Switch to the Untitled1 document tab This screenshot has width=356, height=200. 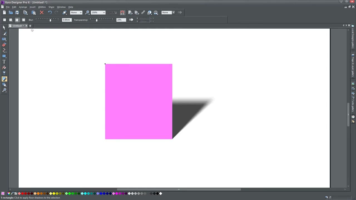(x=17, y=26)
